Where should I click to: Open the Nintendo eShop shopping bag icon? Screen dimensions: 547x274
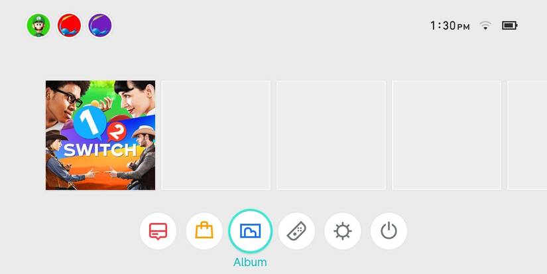click(x=204, y=231)
